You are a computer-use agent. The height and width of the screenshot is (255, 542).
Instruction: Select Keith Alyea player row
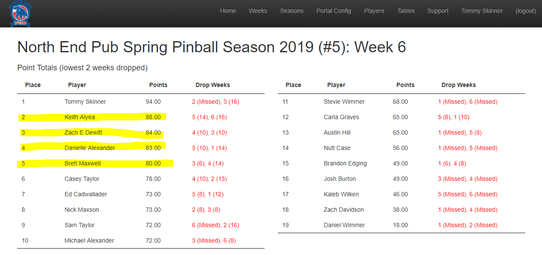(x=80, y=117)
